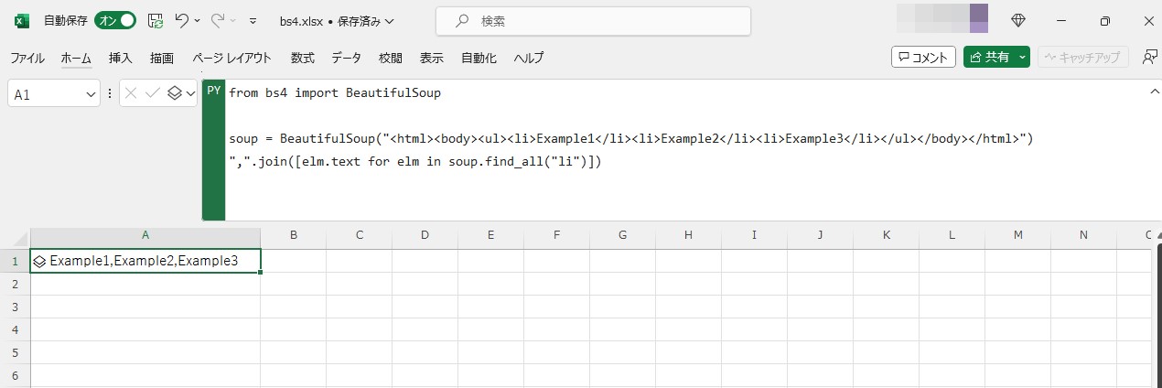Click the PY Python mode badge
This screenshot has width=1162, height=388.
tap(213, 91)
